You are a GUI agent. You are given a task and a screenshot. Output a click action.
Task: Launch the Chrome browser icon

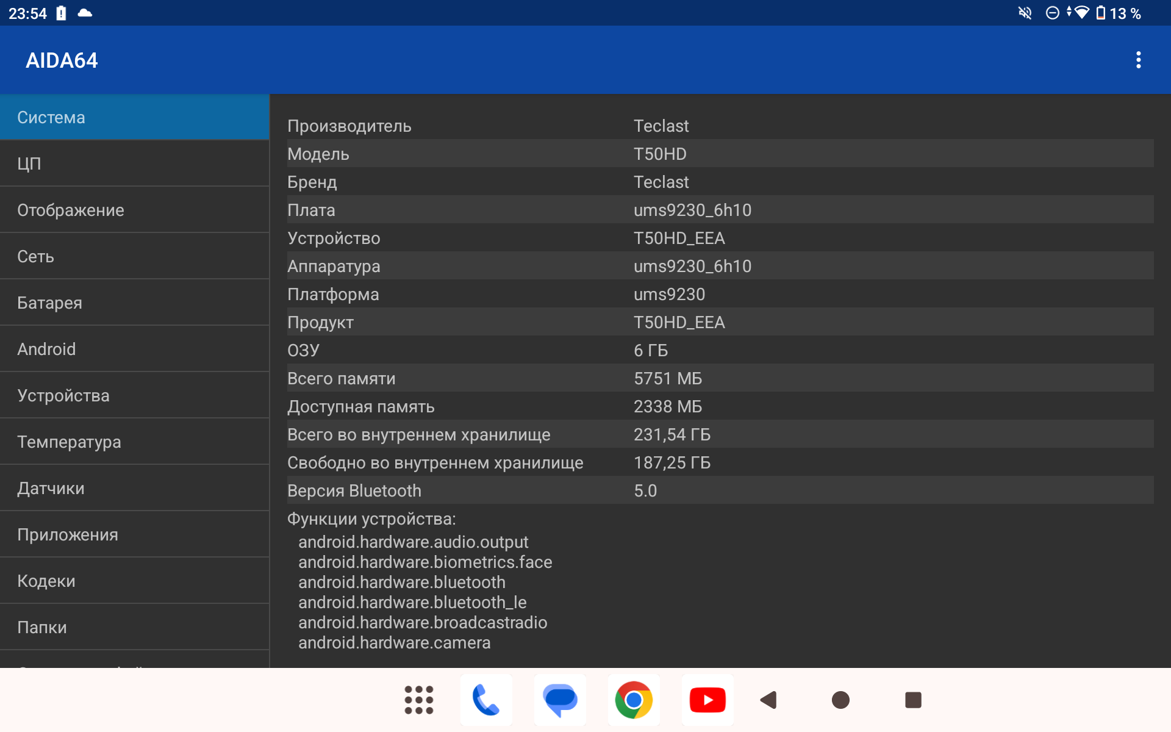click(x=634, y=700)
